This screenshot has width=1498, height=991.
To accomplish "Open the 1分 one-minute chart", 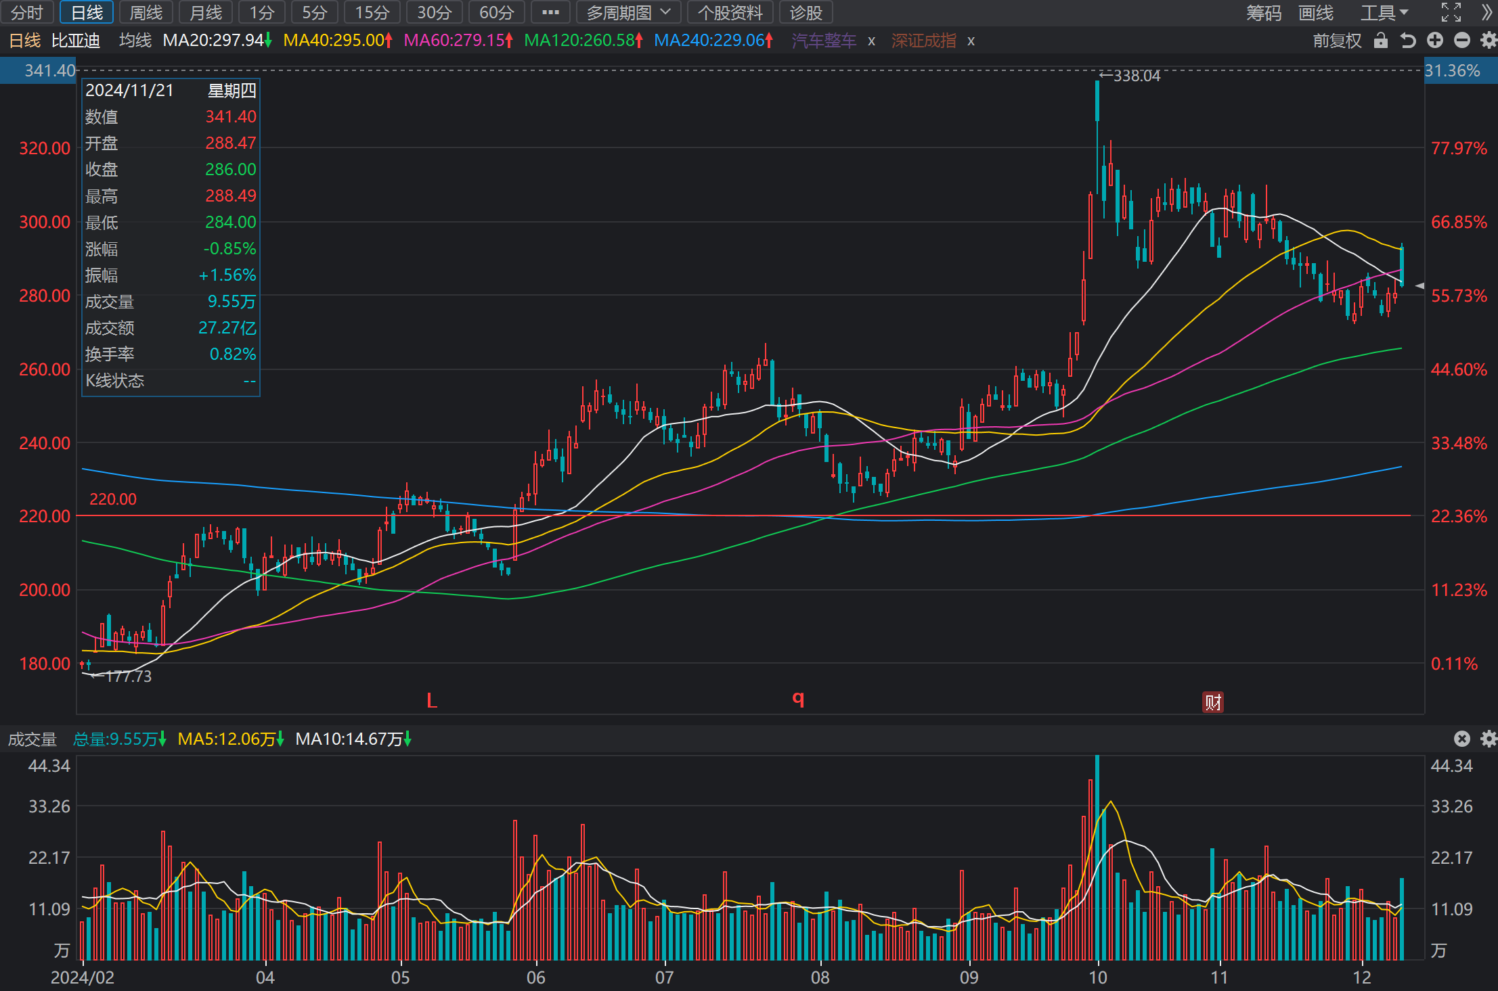I will pyautogui.click(x=262, y=12).
